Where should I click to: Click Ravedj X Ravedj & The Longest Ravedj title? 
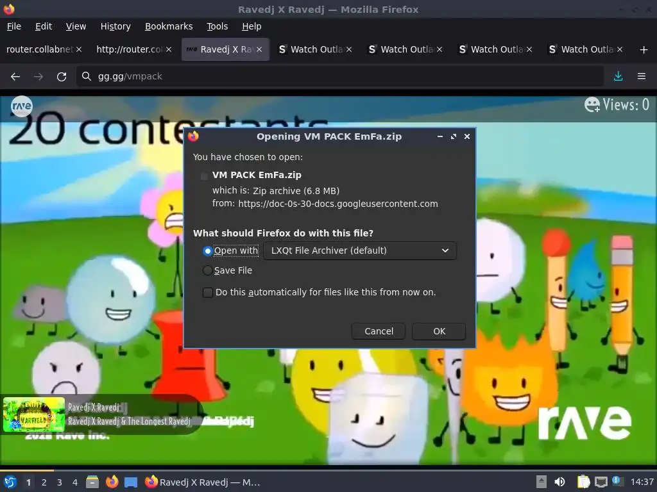tap(129, 422)
